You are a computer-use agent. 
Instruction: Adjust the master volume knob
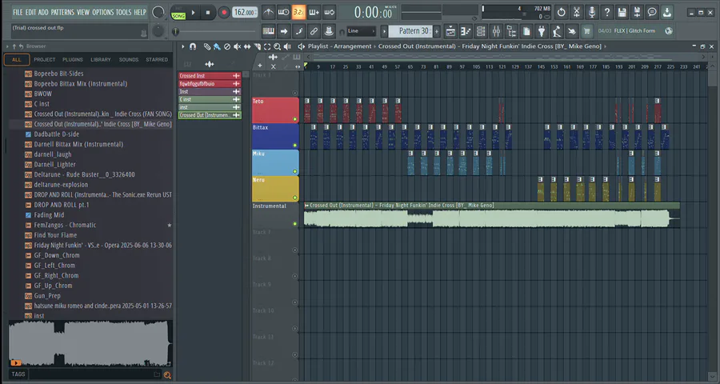158,13
